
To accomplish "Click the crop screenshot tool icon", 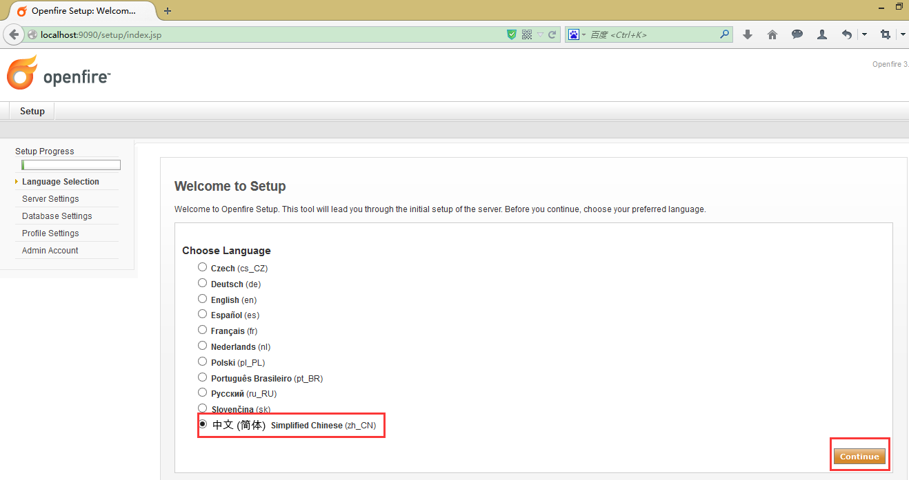I will (886, 34).
